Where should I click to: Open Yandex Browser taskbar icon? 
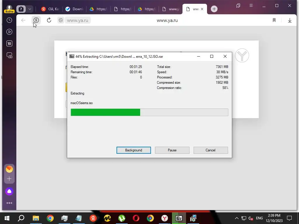[165, 218]
